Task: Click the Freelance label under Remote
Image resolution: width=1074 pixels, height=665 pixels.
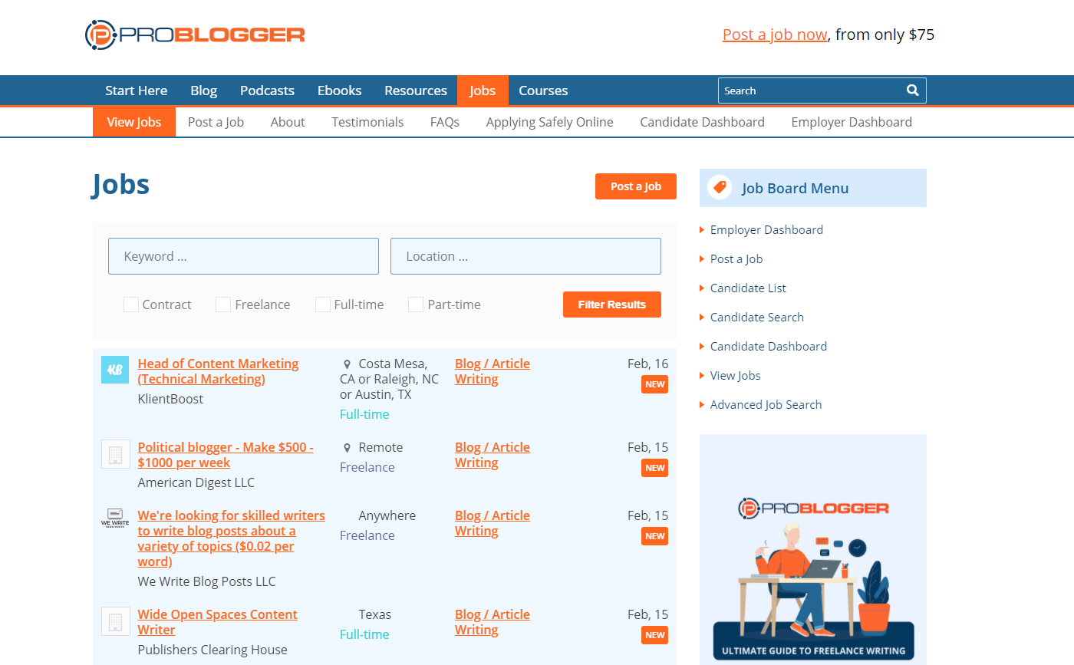Action: point(367,467)
